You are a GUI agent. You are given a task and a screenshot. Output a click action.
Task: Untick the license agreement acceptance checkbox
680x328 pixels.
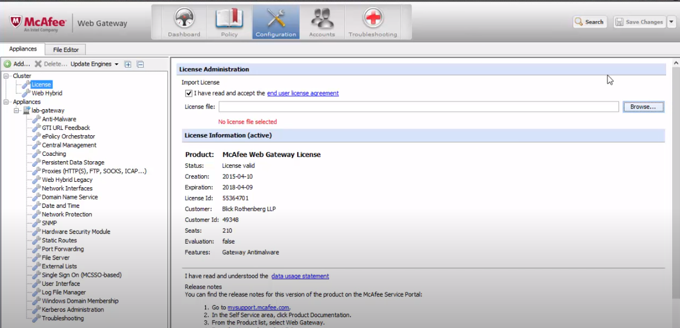click(x=189, y=93)
